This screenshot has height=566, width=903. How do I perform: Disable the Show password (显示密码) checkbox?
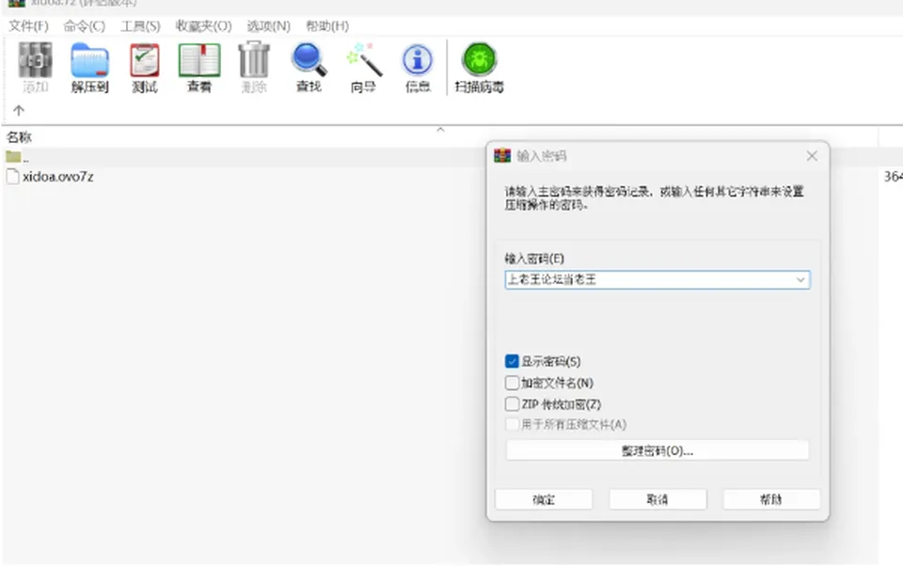pyautogui.click(x=512, y=362)
